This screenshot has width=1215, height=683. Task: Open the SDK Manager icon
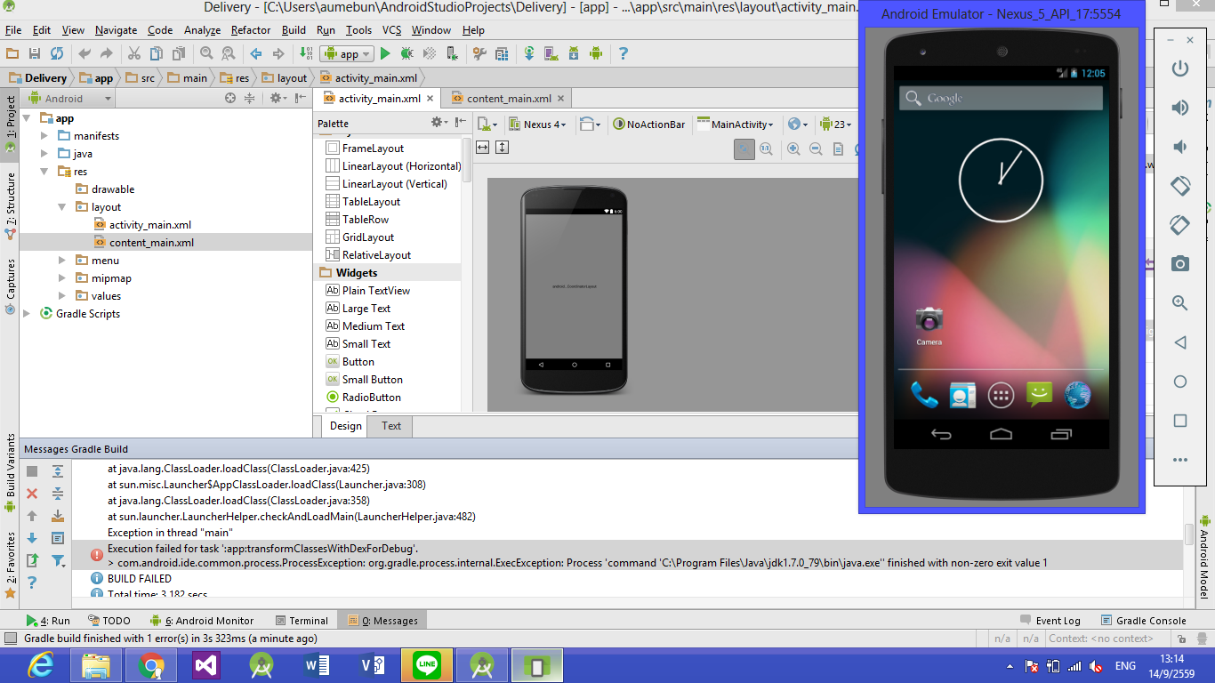pos(574,53)
